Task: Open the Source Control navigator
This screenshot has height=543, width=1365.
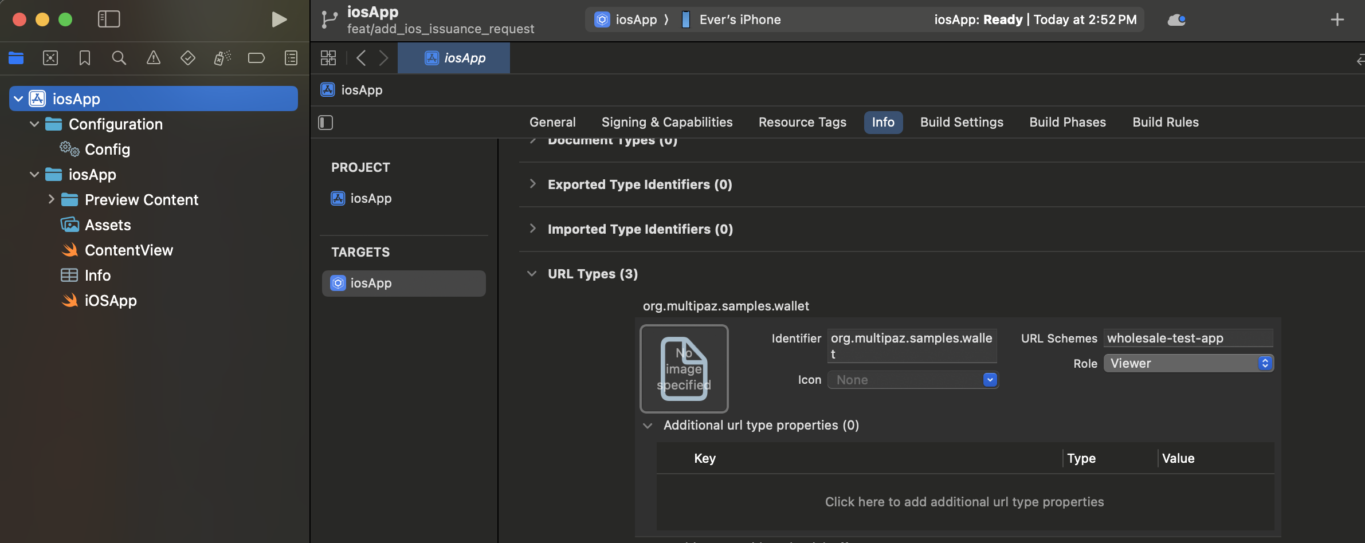Action: [x=50, y=58]
